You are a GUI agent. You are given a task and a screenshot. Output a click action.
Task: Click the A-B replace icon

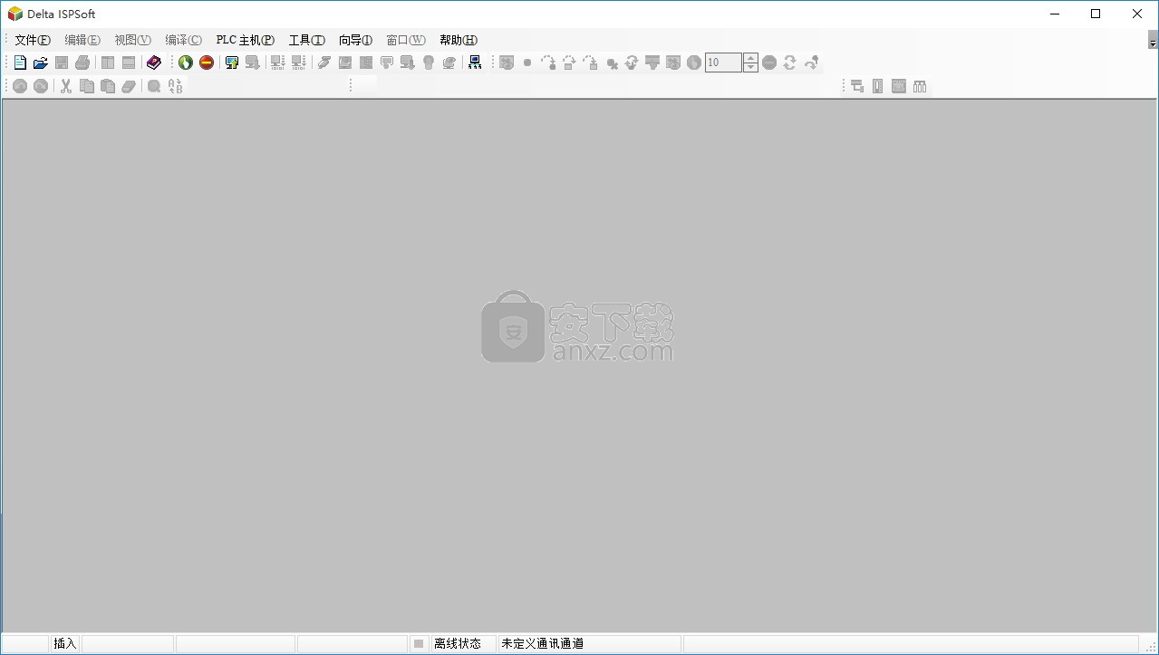175,86
